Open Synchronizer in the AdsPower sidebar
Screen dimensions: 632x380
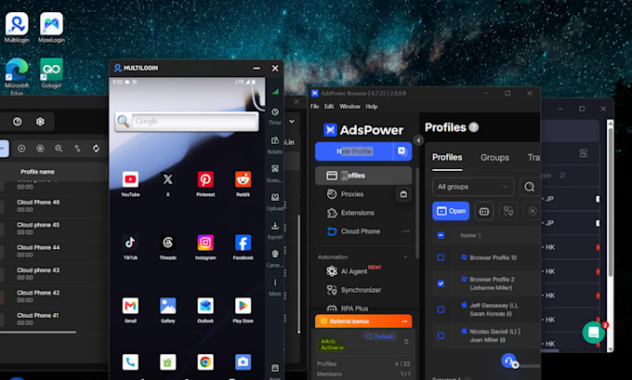(x=361, y=290)
